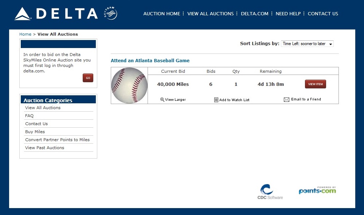Open Attend an Atlanta Baseball Game listing title
This screenshot has height=215, width=364.
[150, 61]
